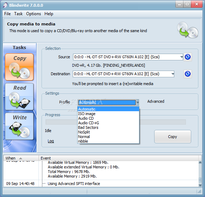This screenshot has width=205, height=197.
Task: Click the Blindwrite title bar app icon
Action: click(x=5, y=5)
